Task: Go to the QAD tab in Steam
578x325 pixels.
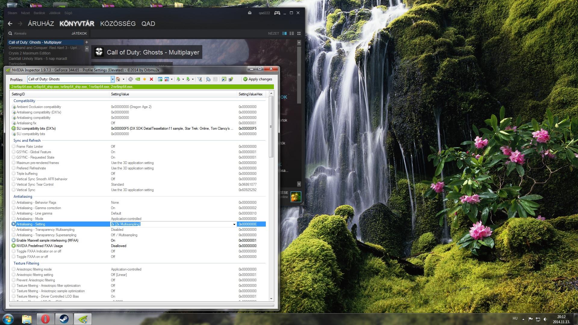Action: pos(148,23)
